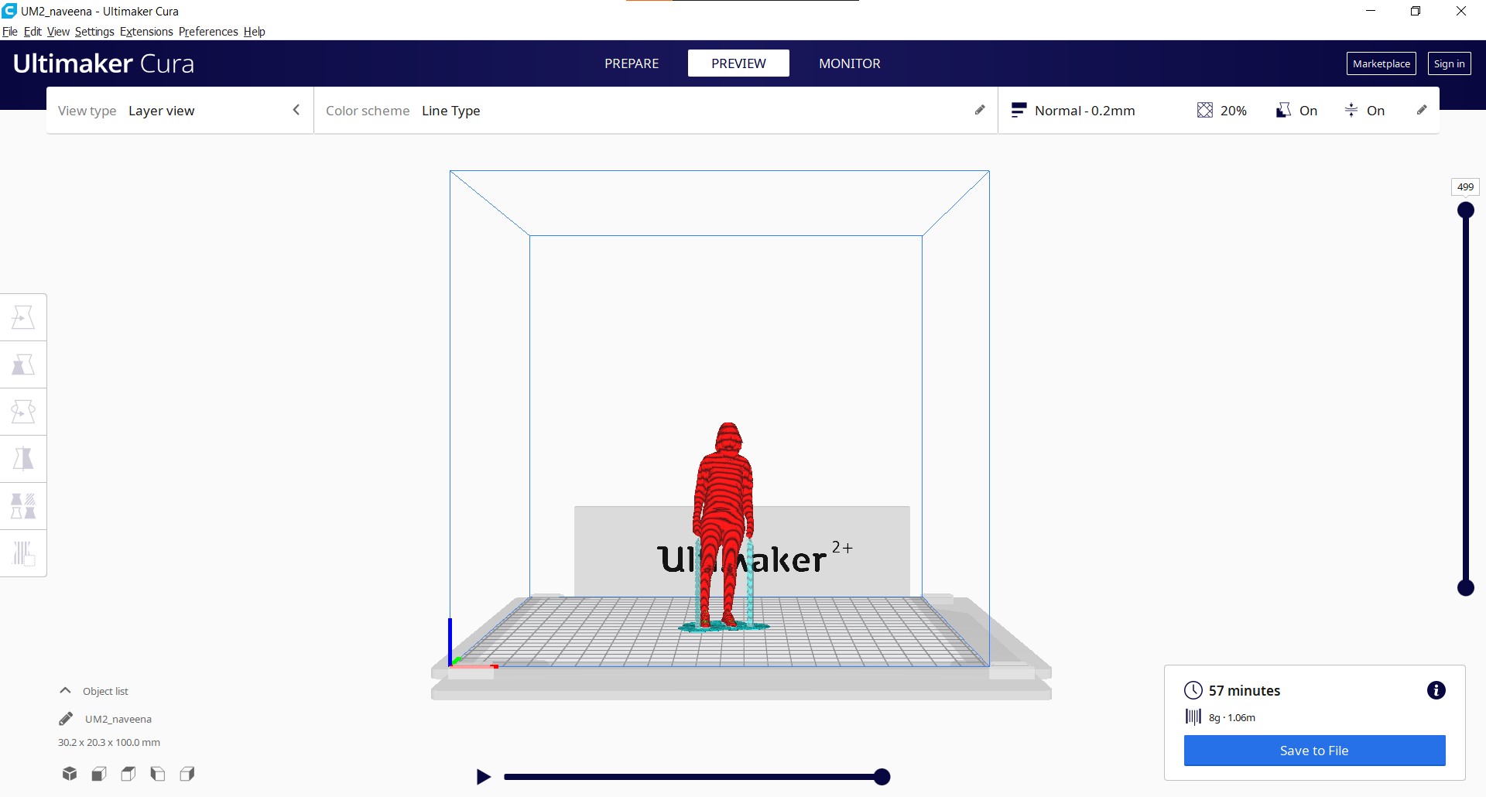Switch to top camera view
The width and height of the screenshot is (1486, 797).
pyautogui.click(x=128, y=774)
